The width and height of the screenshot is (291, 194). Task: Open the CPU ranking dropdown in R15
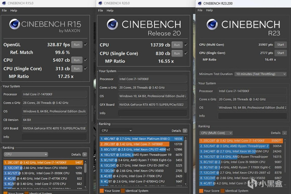[25, 154]
